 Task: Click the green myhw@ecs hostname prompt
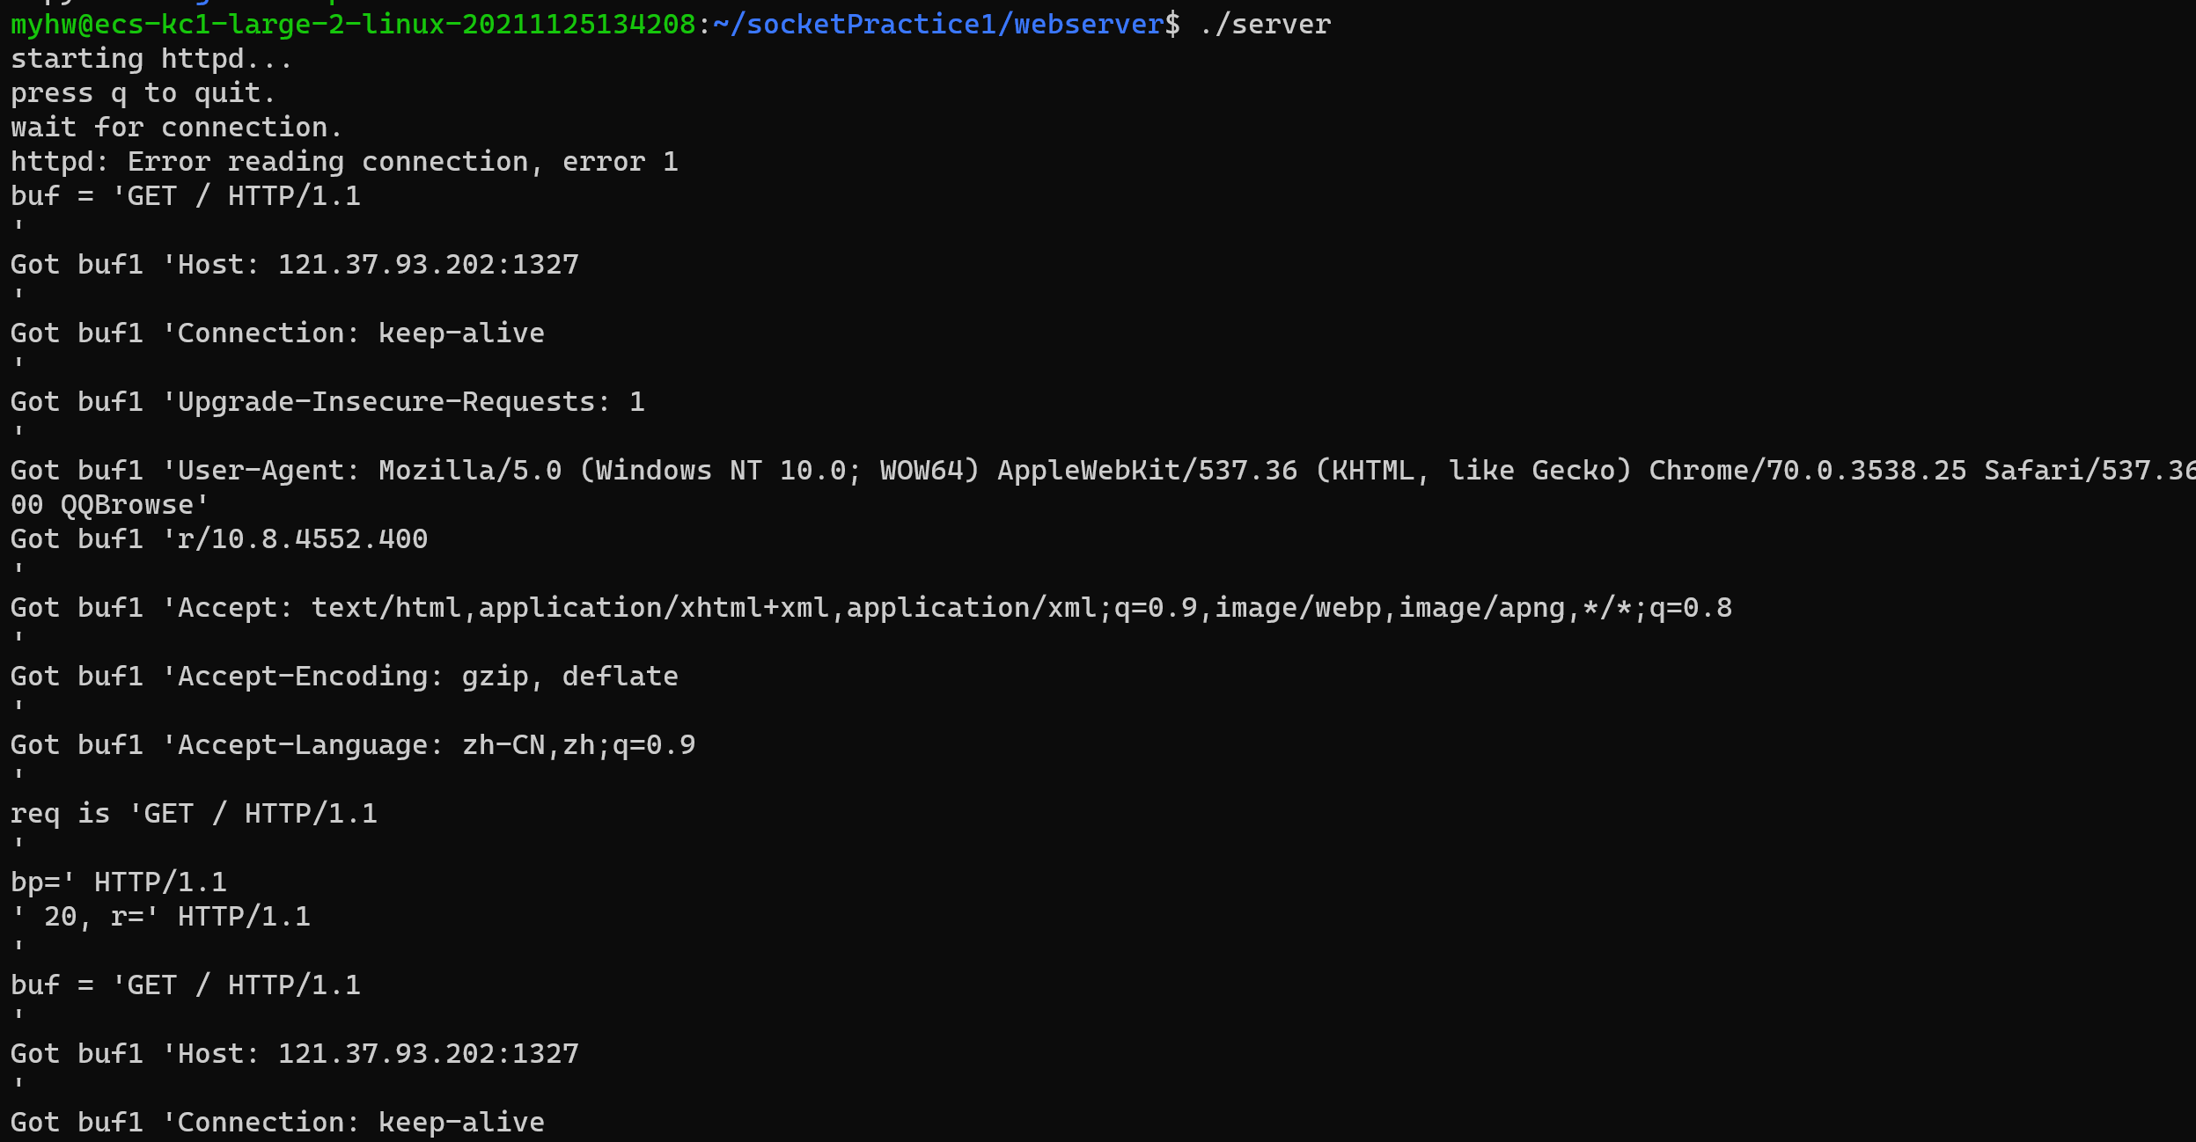coord(352,25)
